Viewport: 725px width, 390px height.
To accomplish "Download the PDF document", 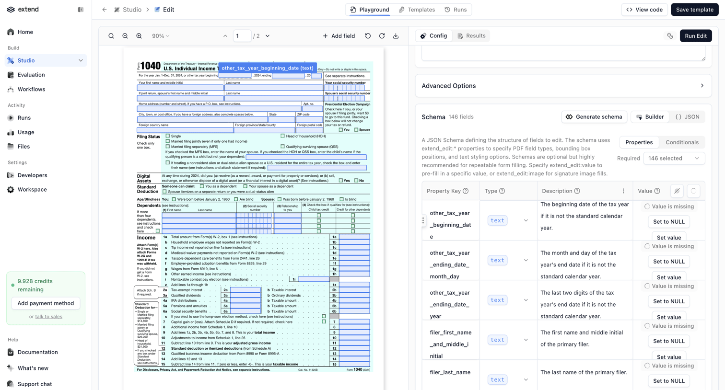I will (x=396, y=36).
